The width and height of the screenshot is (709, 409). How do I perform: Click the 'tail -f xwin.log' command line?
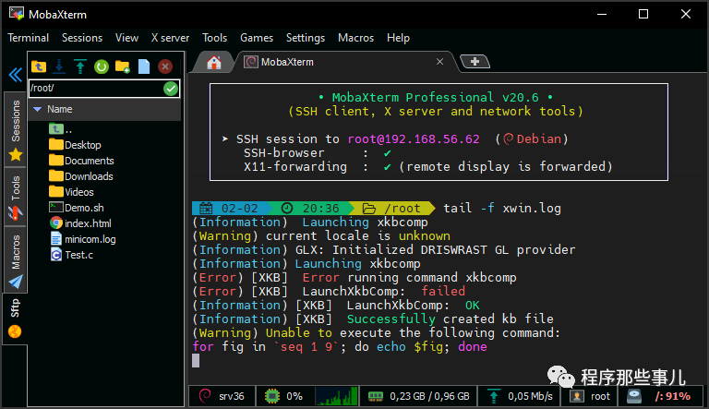pos(502,208)
